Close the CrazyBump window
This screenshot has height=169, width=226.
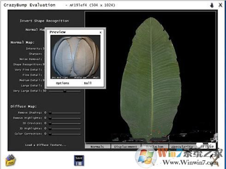pyautogui.click(x=220, y=5)
